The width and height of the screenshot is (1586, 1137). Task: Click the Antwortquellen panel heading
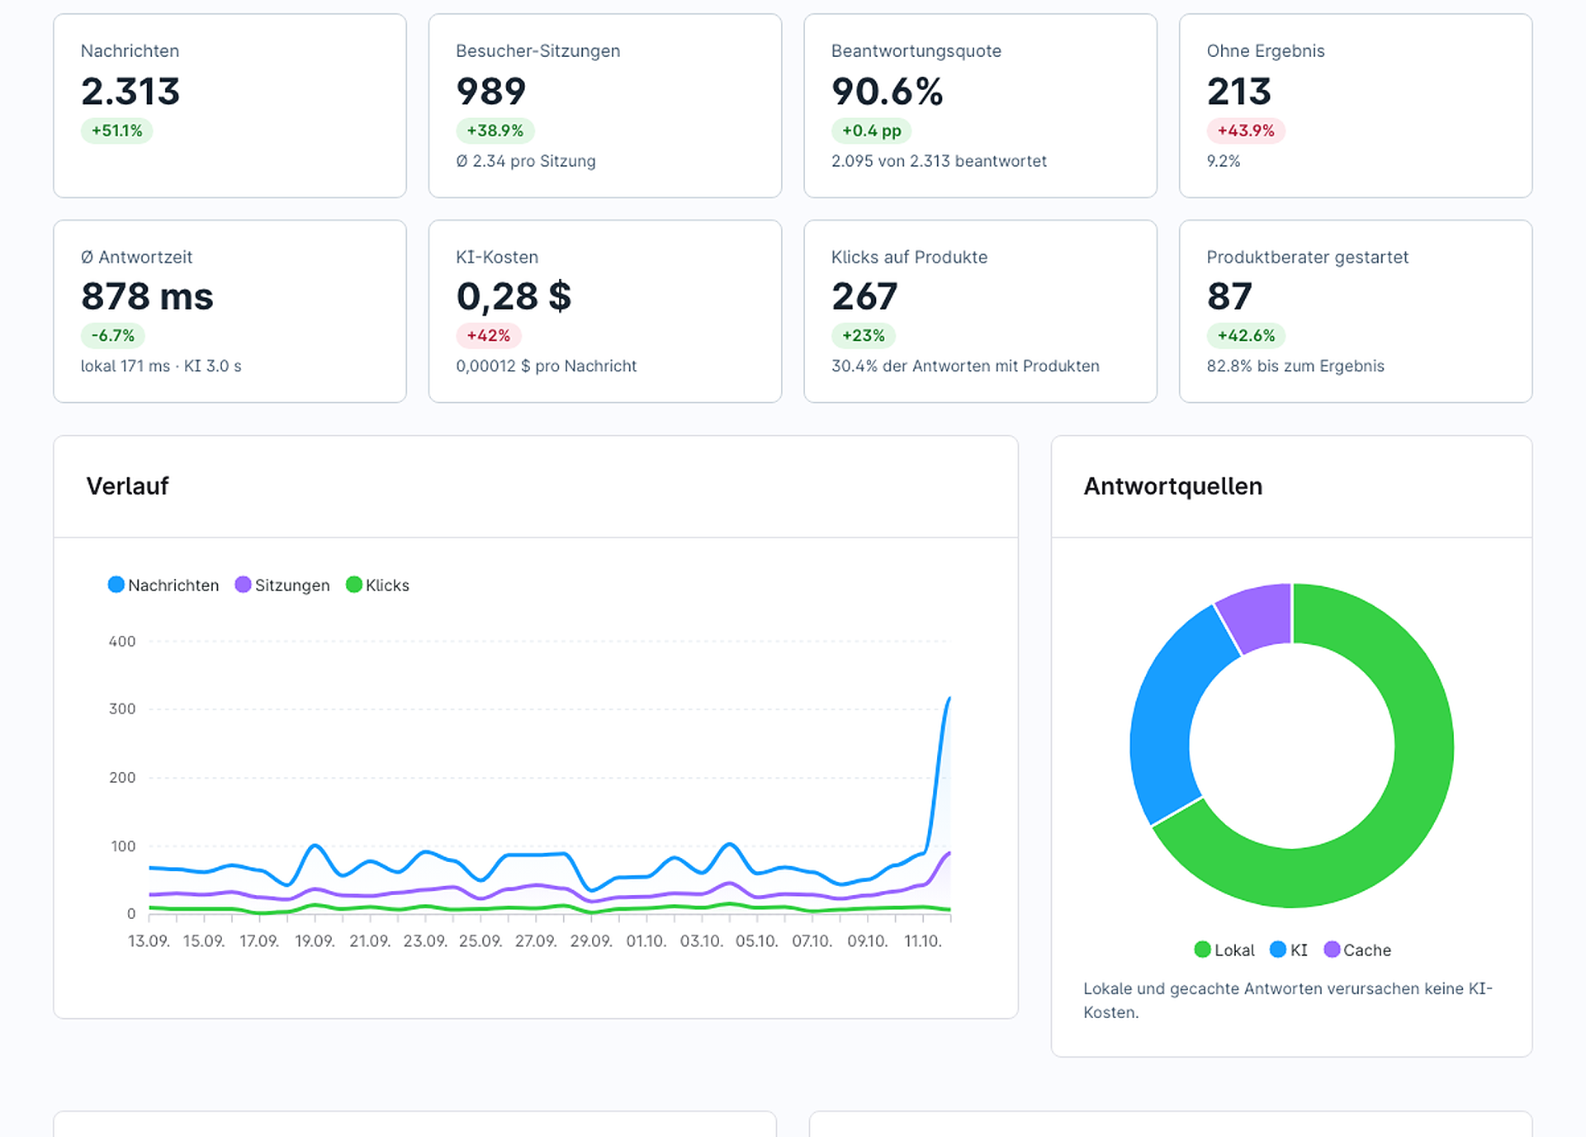tap(1172, 486)
